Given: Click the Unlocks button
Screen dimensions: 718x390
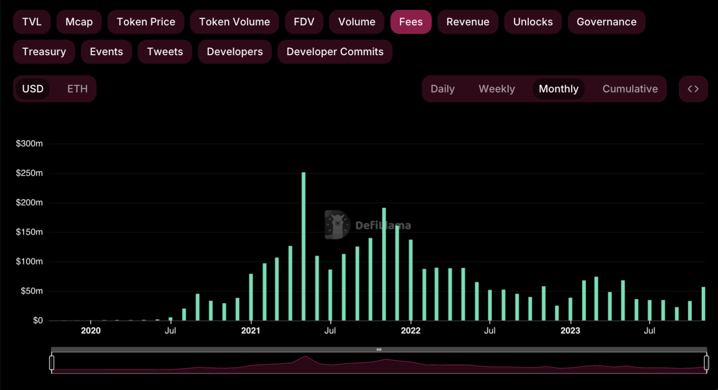Looking at the screenshot, I should [532, 22].
